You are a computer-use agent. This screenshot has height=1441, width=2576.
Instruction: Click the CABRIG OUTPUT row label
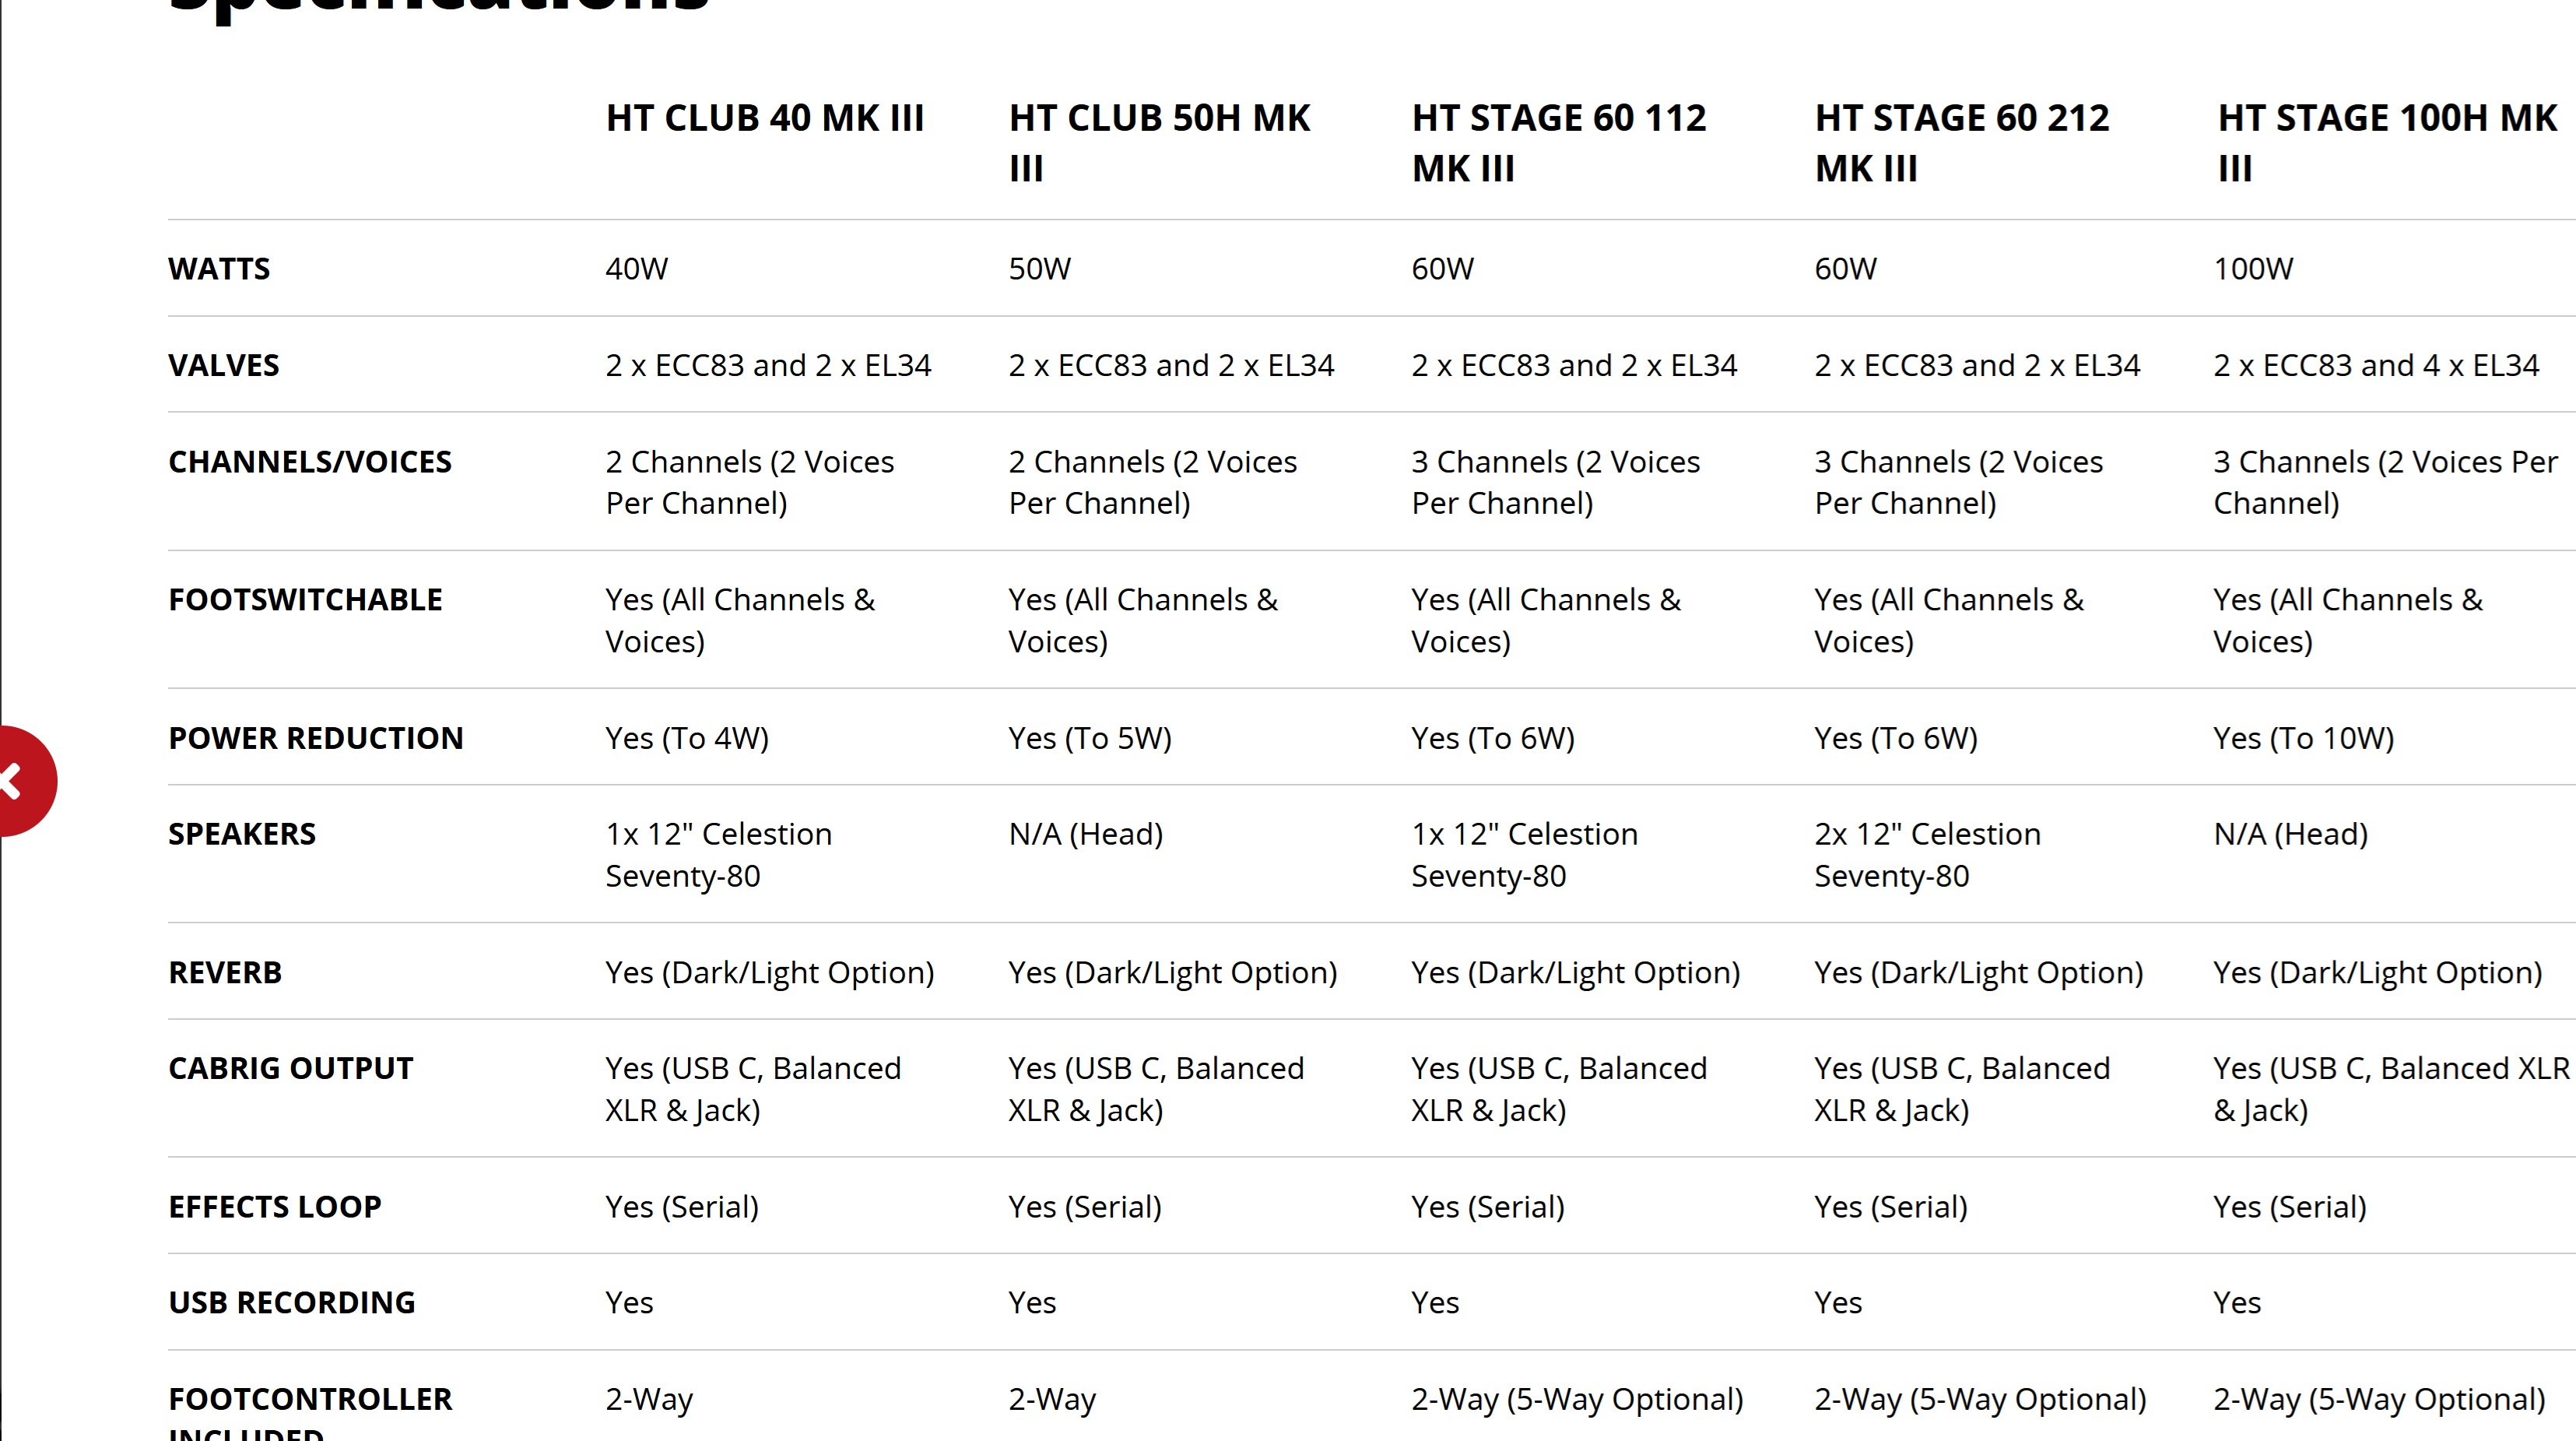coord(290,1068)
